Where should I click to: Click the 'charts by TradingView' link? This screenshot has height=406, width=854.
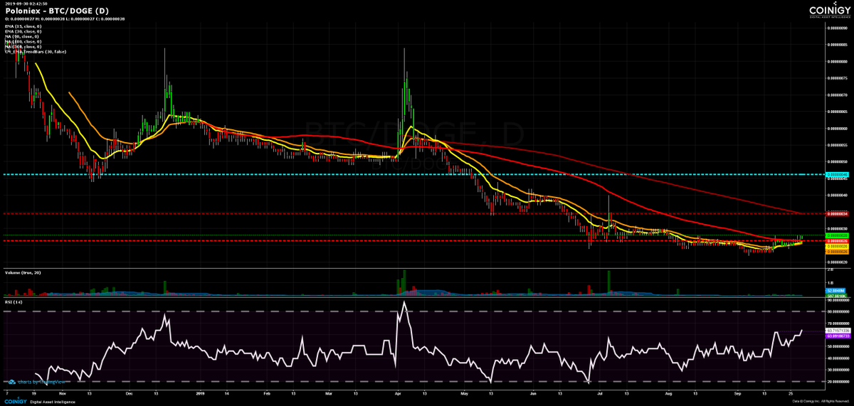(41, 383)
